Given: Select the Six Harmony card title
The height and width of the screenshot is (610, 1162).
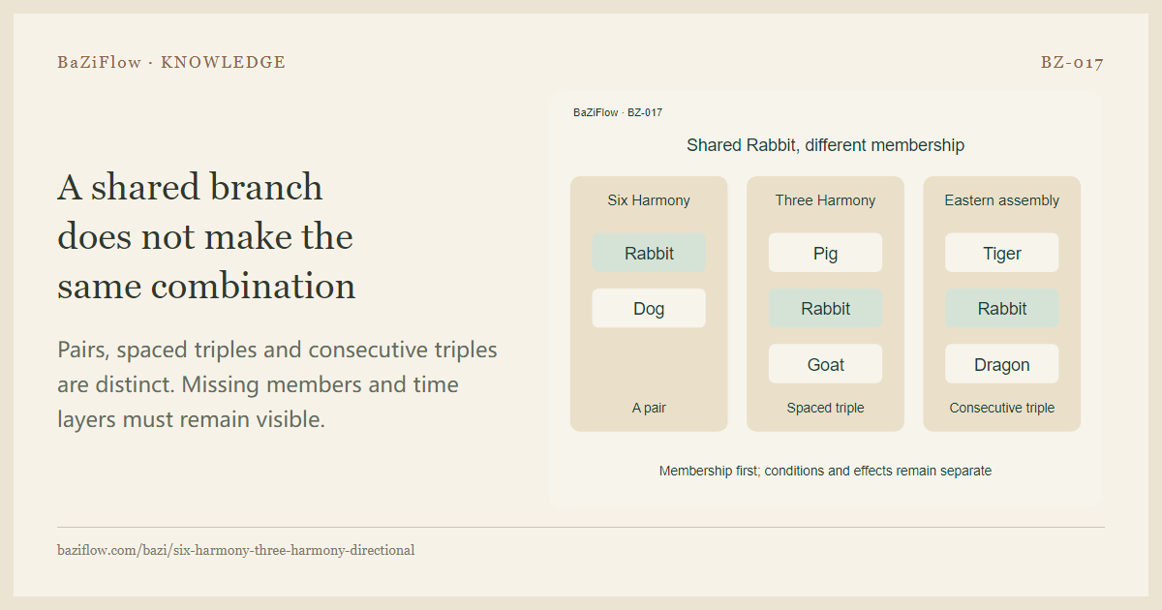Looking at the screenshot, I should pos(649,200).
